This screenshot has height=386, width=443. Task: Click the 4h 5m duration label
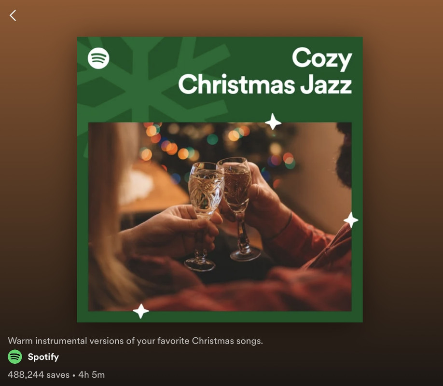coord(91,375)
